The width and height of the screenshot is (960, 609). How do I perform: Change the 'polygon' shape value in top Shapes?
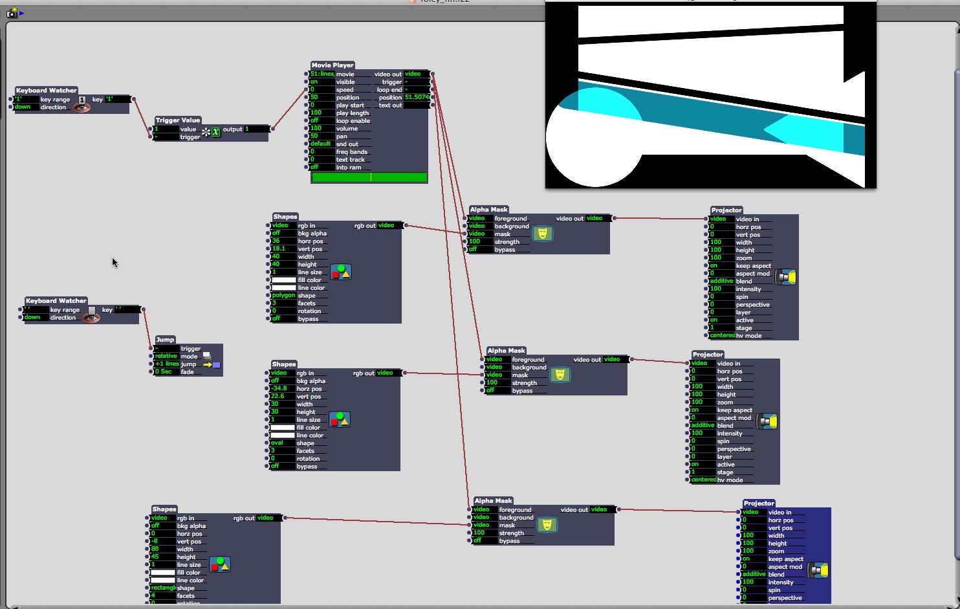click(x=283, y=296)
